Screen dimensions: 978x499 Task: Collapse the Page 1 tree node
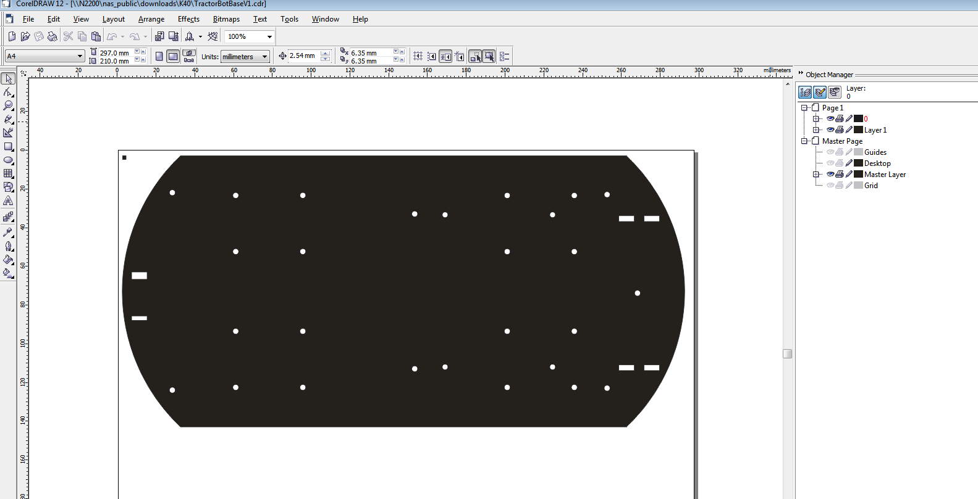click(x=804, y=108)
